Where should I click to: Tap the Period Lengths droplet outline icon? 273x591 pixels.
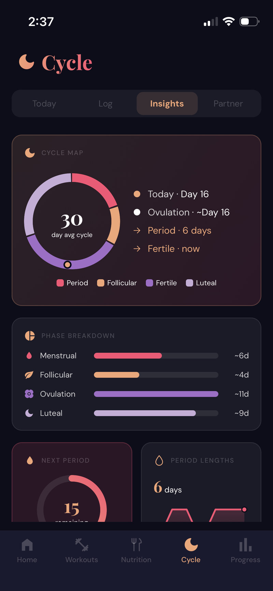(x=159, y=460)
